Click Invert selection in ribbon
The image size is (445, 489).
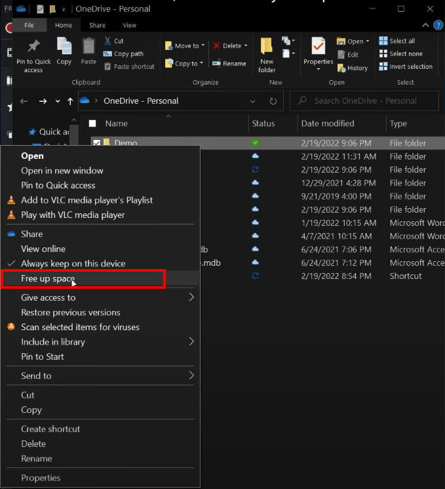[x=406, y=66]
